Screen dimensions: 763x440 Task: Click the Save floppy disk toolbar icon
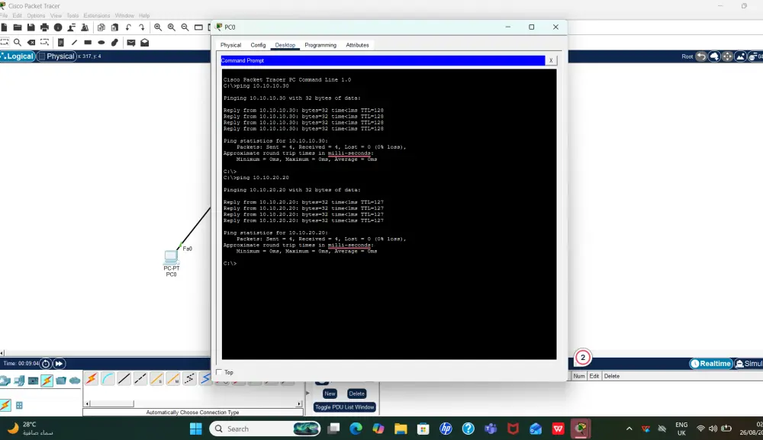point(31,27)
